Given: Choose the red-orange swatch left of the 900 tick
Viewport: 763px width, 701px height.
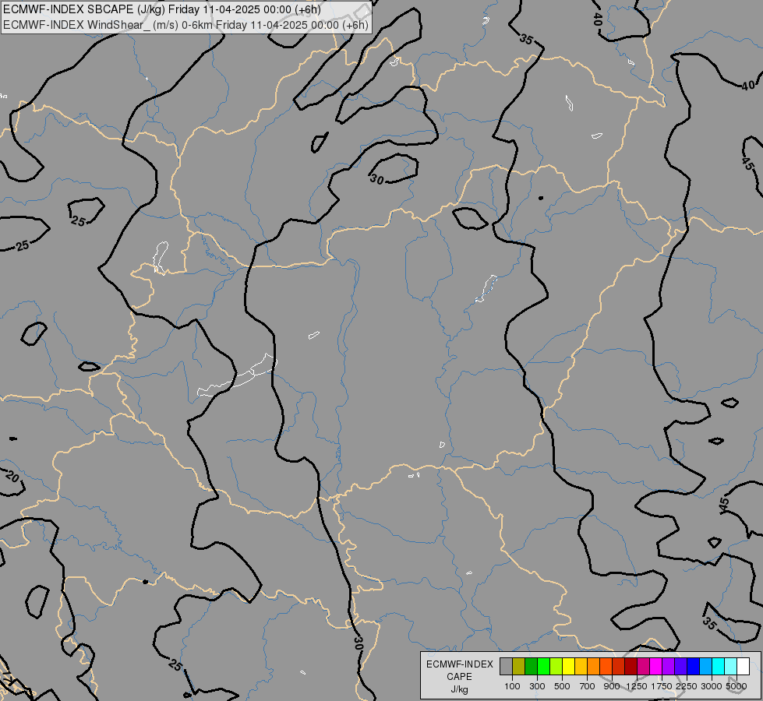Looking at the screenshot, I should 606,666.
